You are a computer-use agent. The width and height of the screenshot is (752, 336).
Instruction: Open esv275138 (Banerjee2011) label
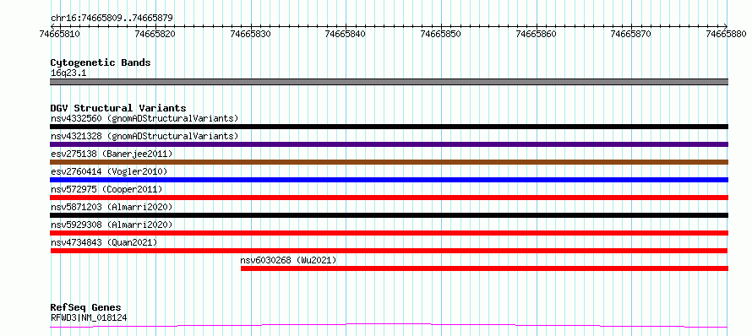pyautogui.click(x=112, y=154)
